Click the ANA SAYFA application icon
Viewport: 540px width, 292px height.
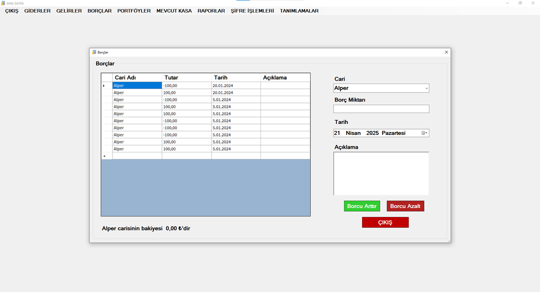pos(3,3)
